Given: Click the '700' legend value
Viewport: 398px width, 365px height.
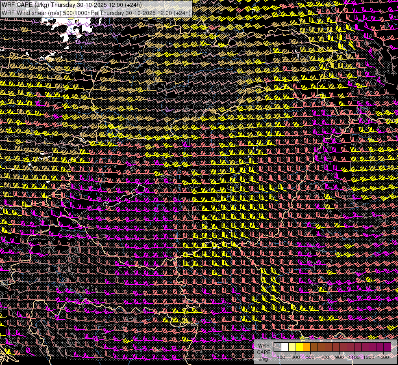Looking at the screenshot, I should (325, 357).
